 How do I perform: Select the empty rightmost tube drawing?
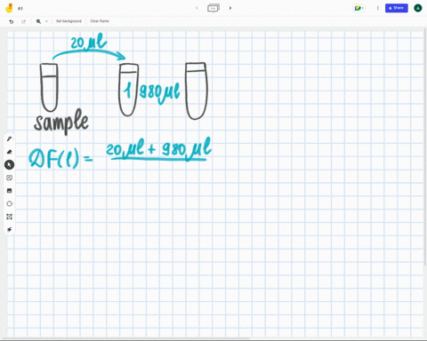[x=197, y=91]
